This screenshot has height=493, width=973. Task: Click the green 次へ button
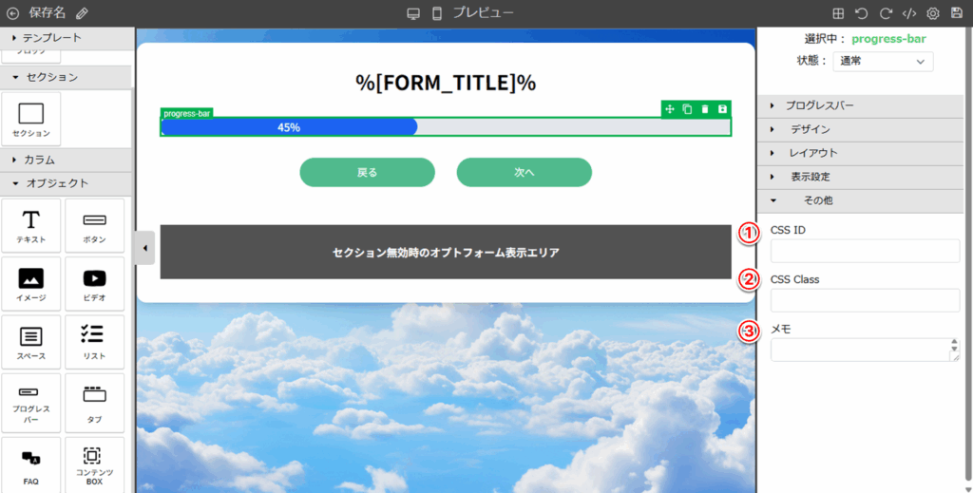524,173
